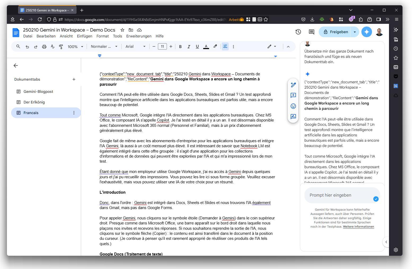The height and width of the screenshot is (269, 412).
Task: Increase font size with plus button
Action: tap(171, 46)
